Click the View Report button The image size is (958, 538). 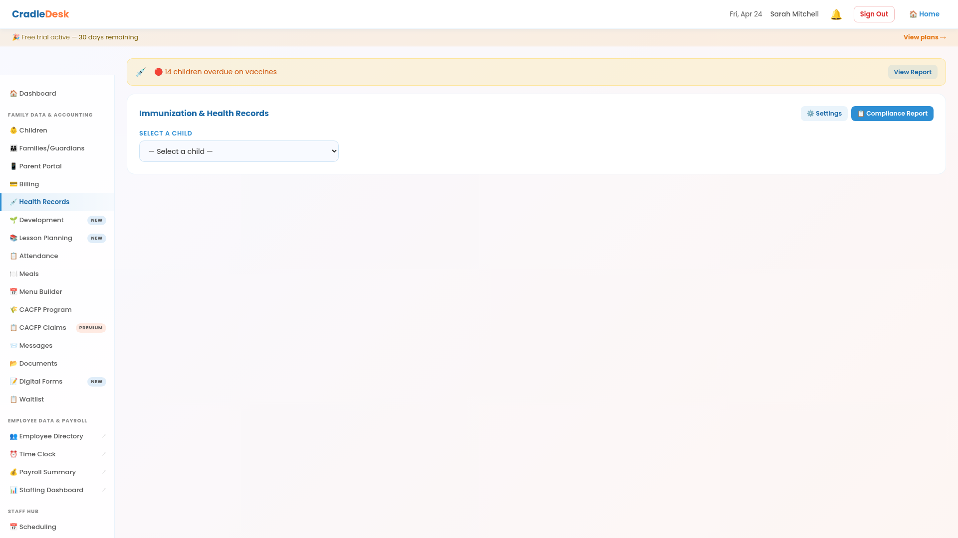click(x=912, y=72)
